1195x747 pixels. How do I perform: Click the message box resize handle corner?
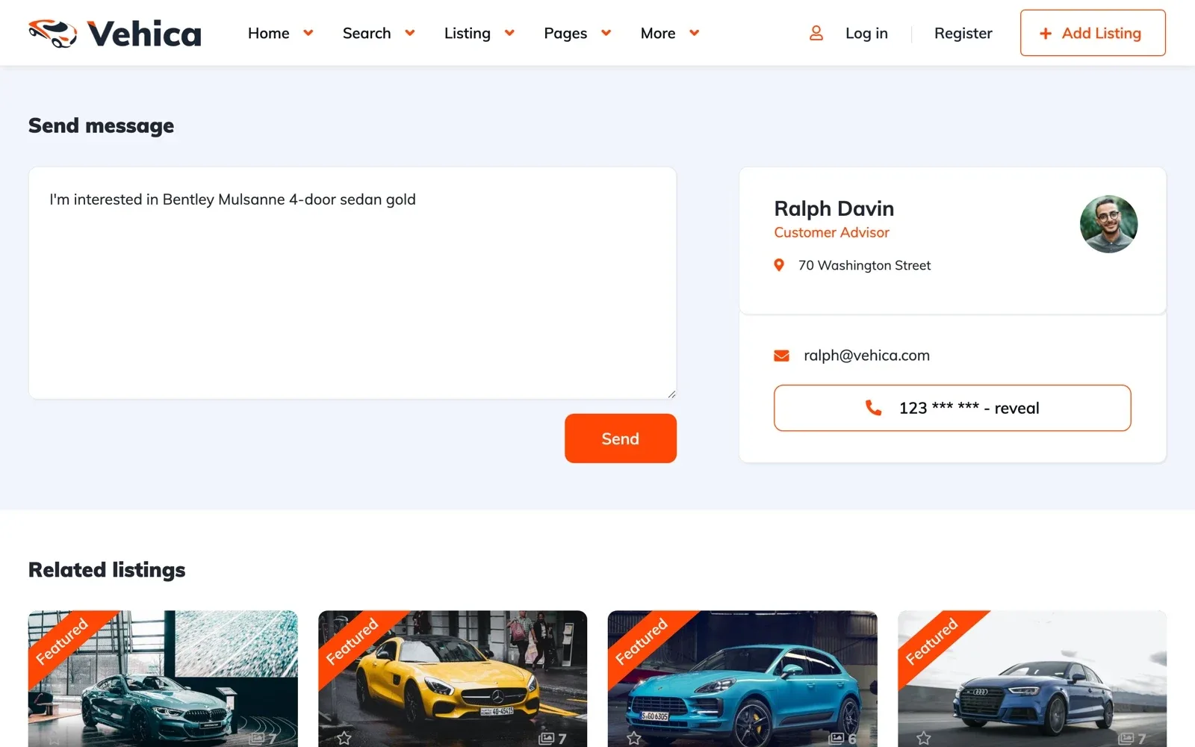click(671, 394)
